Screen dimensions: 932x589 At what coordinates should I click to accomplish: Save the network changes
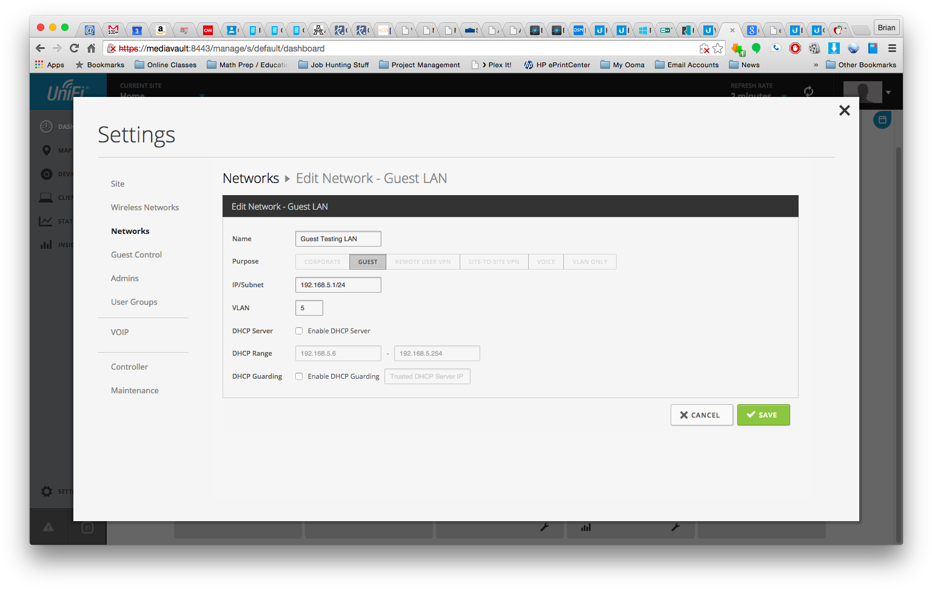[x=763, y=415]
